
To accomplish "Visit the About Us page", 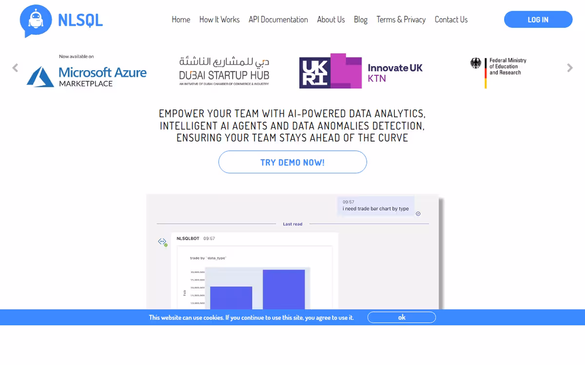I will pos(331,19).
